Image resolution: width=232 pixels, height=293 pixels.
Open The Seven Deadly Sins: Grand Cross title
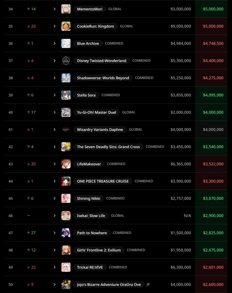[108, 147]
